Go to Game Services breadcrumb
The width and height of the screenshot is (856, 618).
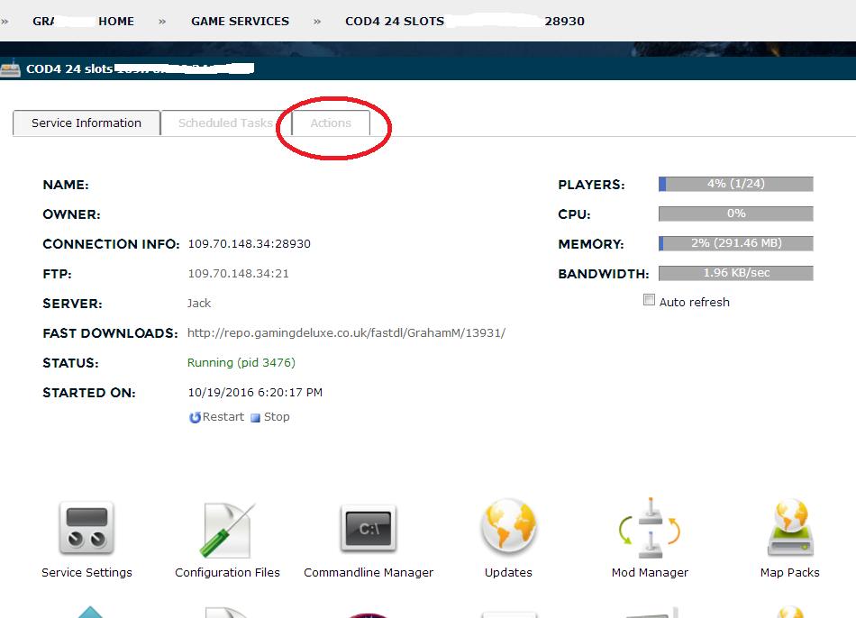[240, 21]
